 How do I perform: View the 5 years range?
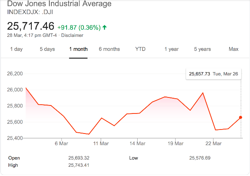point(202,49)
